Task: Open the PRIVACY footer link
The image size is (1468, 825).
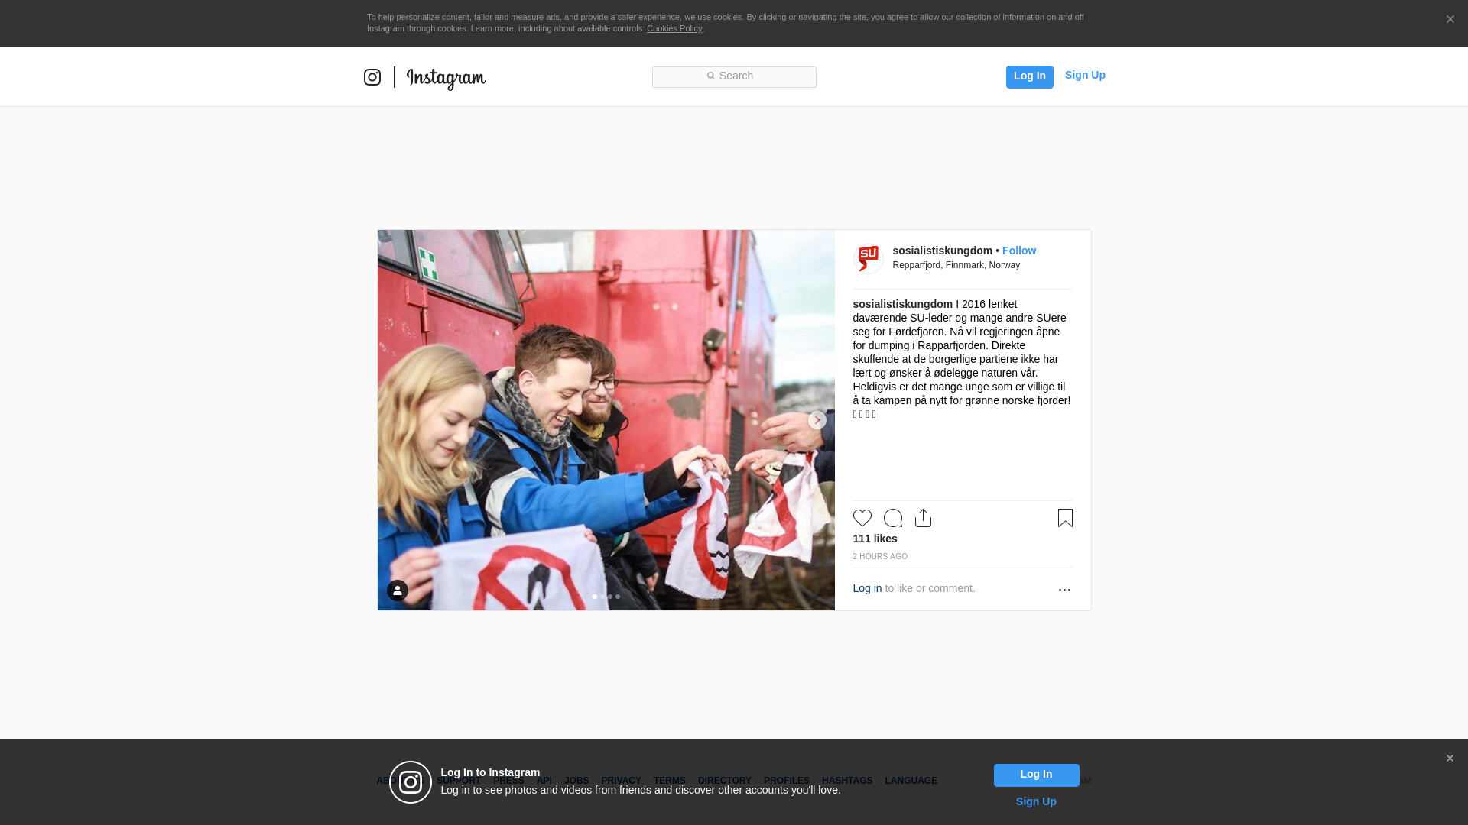Action: point(621,781)
